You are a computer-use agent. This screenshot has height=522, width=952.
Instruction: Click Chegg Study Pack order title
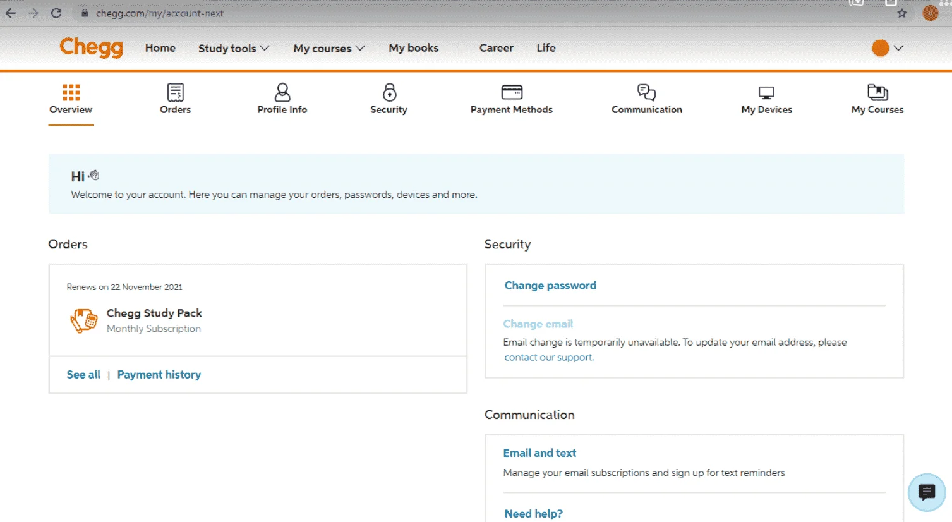click(154, 313)
